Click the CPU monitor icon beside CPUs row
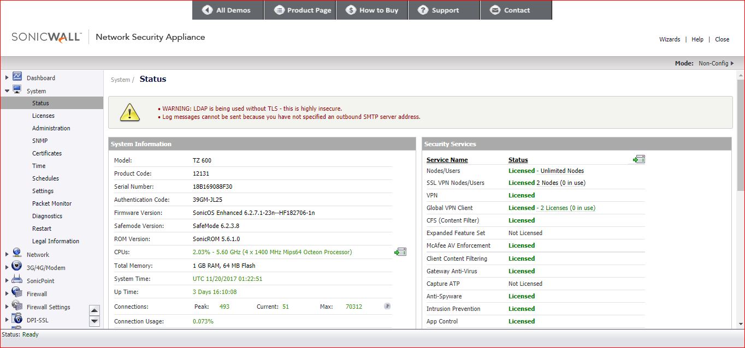The width and height of the screenshot is (745, 348). tap(400, 252)
